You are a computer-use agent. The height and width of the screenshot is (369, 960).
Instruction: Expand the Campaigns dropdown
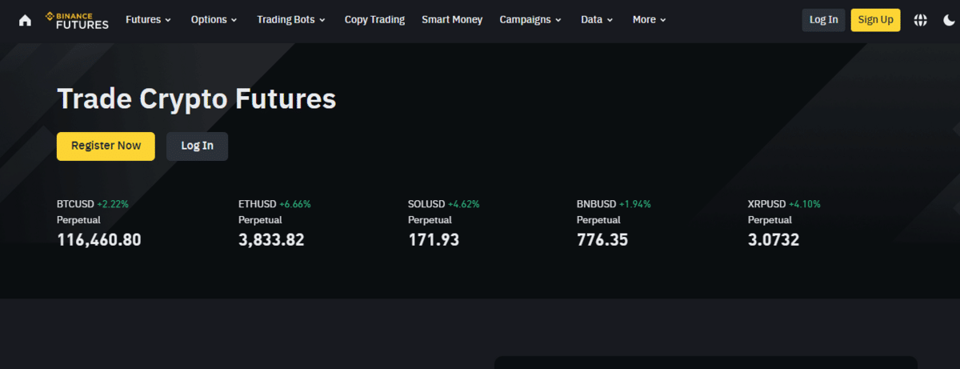pos(530,20)
